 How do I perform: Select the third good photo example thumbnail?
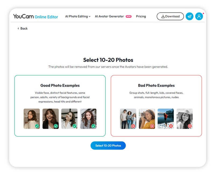69,118
